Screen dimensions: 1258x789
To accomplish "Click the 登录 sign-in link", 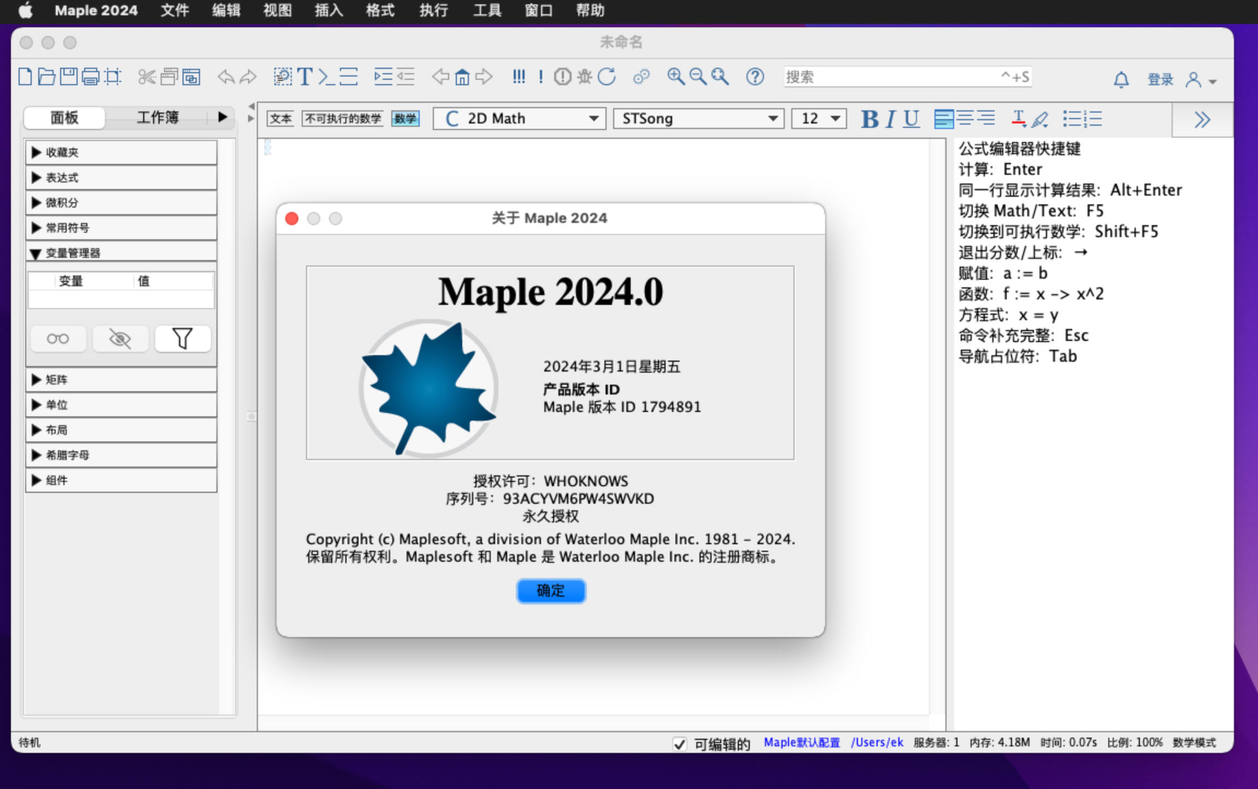I will tap(1160, 80).
